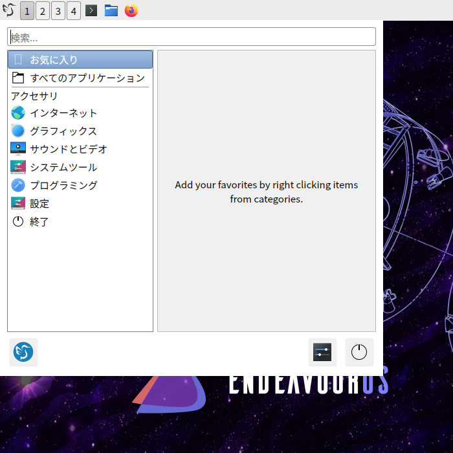The image size is (453, 453).
Task: Open the インターネット category
Action: pos(80,113)
